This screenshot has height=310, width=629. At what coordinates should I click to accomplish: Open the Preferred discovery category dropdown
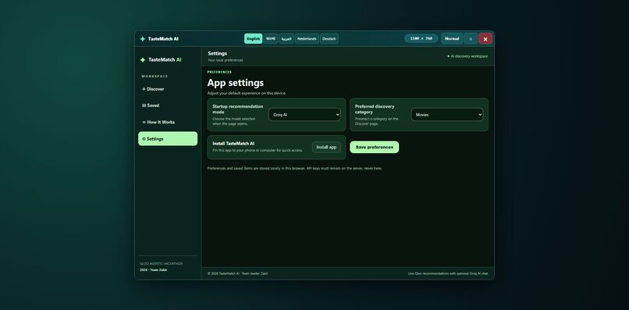pos(447,115)
